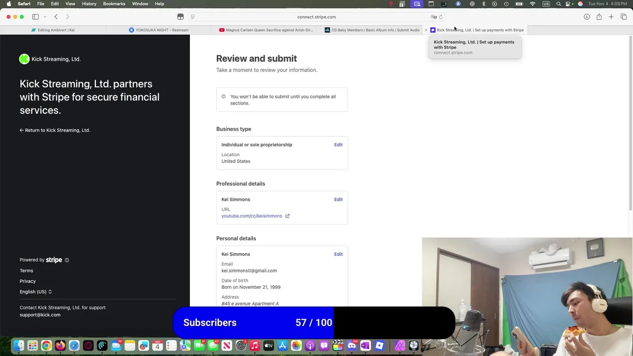
Task: Edit the Professional details section
Action: (338, 200)
